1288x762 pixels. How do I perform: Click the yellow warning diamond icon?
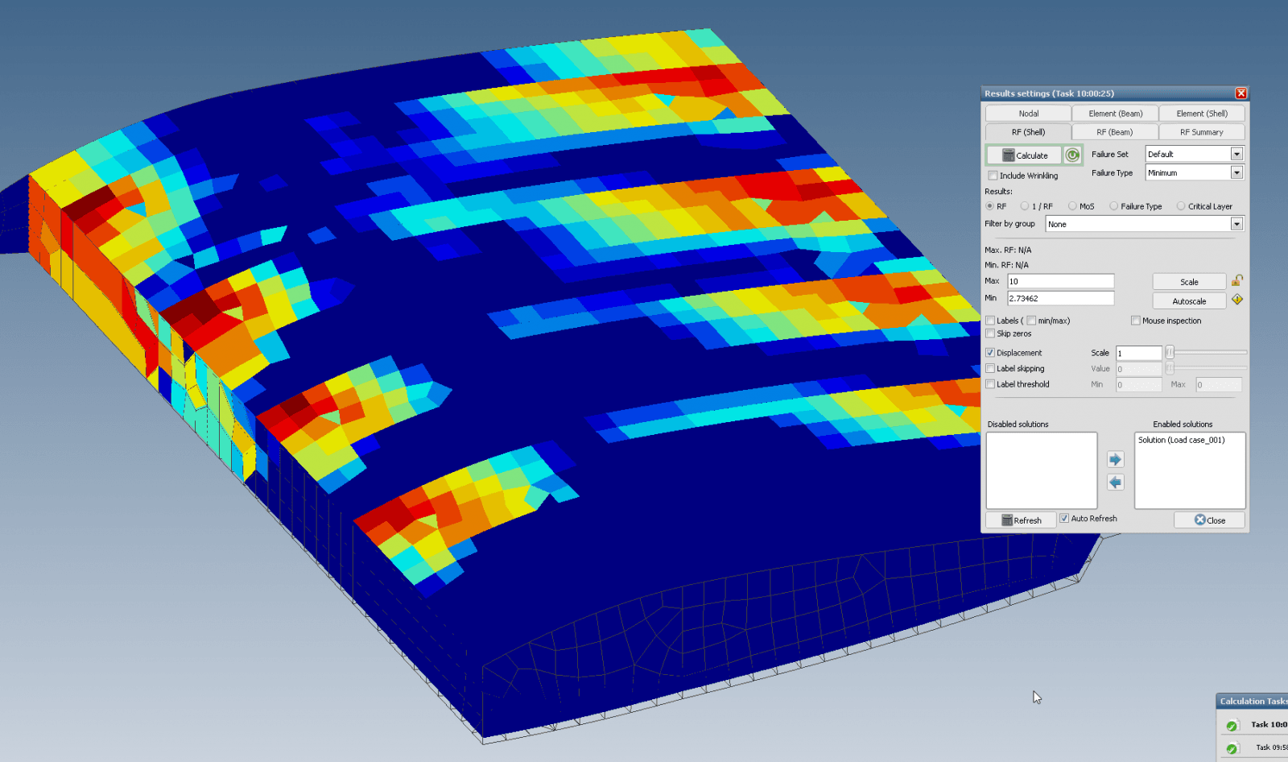click(x=1237, y=300)
